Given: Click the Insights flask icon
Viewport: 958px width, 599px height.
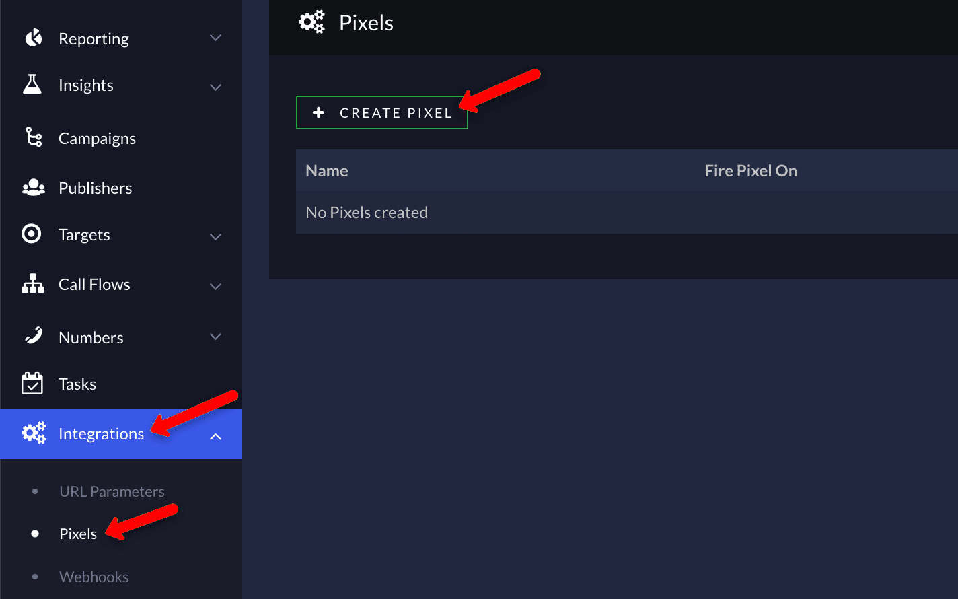Looking at the screenshot, I should click(32, 84).
